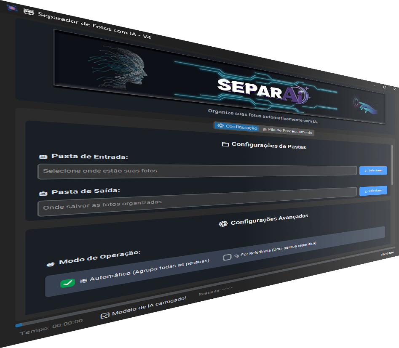Click the blue progress bar above Tempo
Image resolution: width=399 pixels, height=348 pixels.
pos(19,325)
